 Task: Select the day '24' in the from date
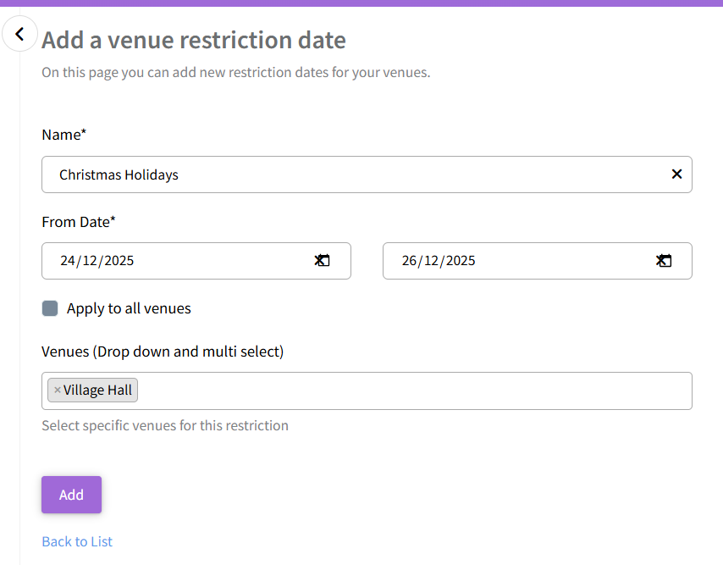click(68, 261)
